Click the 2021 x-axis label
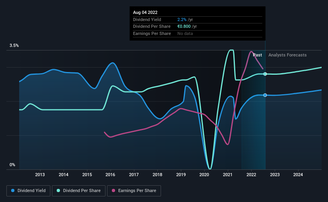 click(x=228, y=175)
